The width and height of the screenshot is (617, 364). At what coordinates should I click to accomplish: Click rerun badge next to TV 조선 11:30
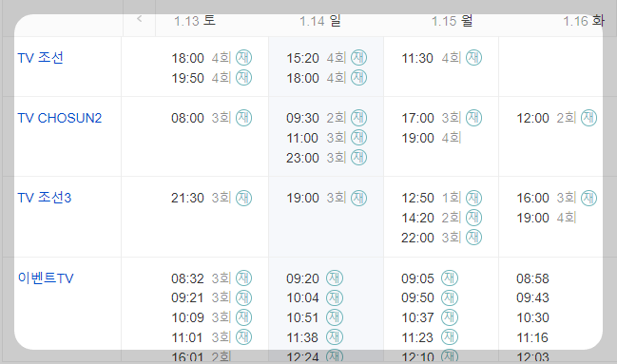coord(473,57)
